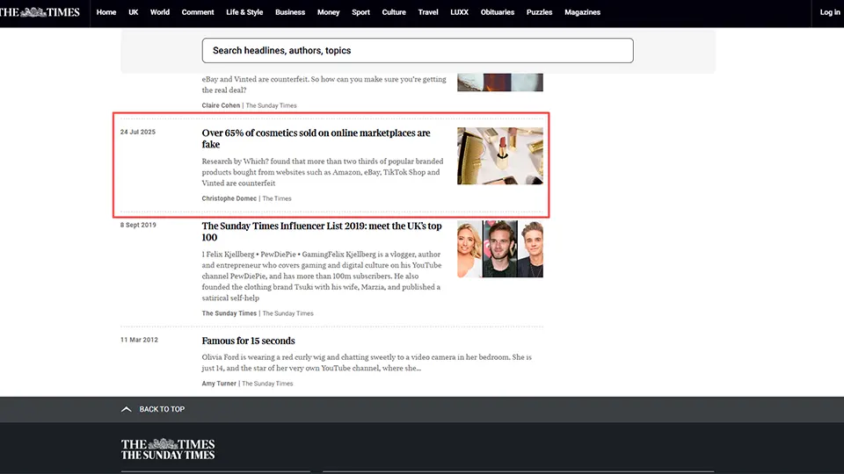The width and height of the screenshot is (844, 474).
Task: Click the Log in link
Action: (829, 11)
